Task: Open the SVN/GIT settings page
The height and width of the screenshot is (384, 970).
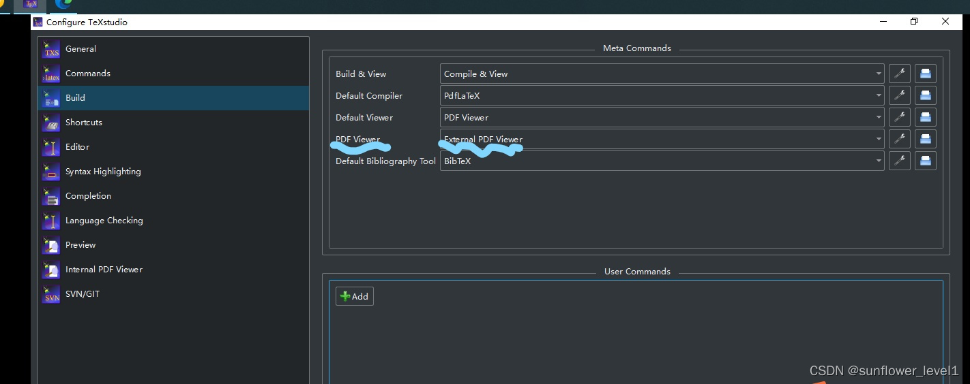Action: (x=173, y=294)
